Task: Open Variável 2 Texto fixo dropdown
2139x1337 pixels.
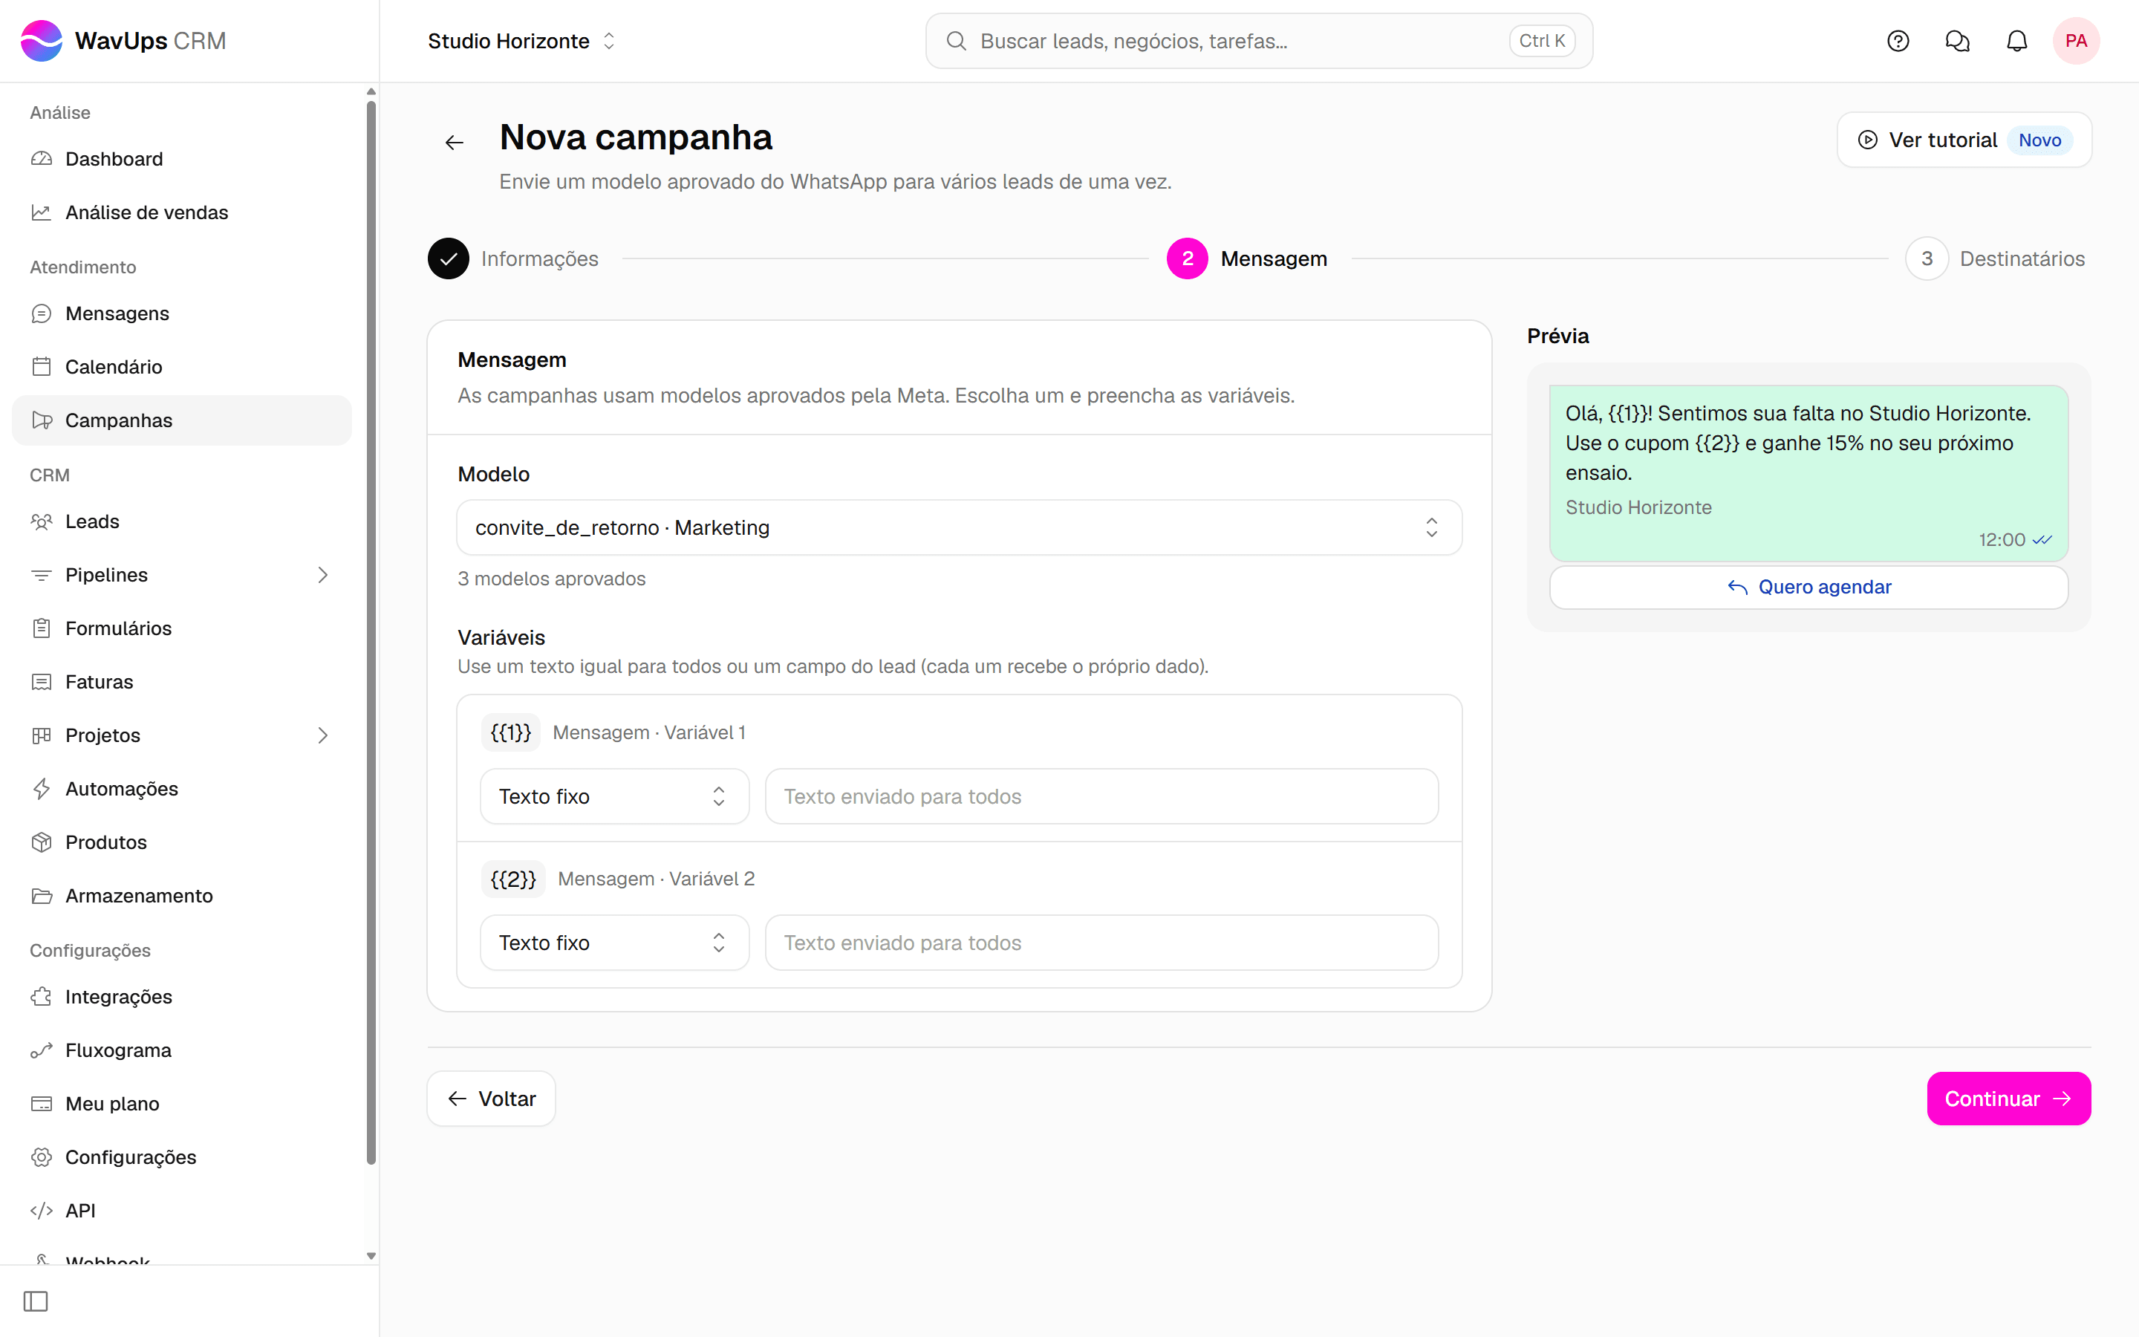Action: pyautogui.click(x=614, y=943)
